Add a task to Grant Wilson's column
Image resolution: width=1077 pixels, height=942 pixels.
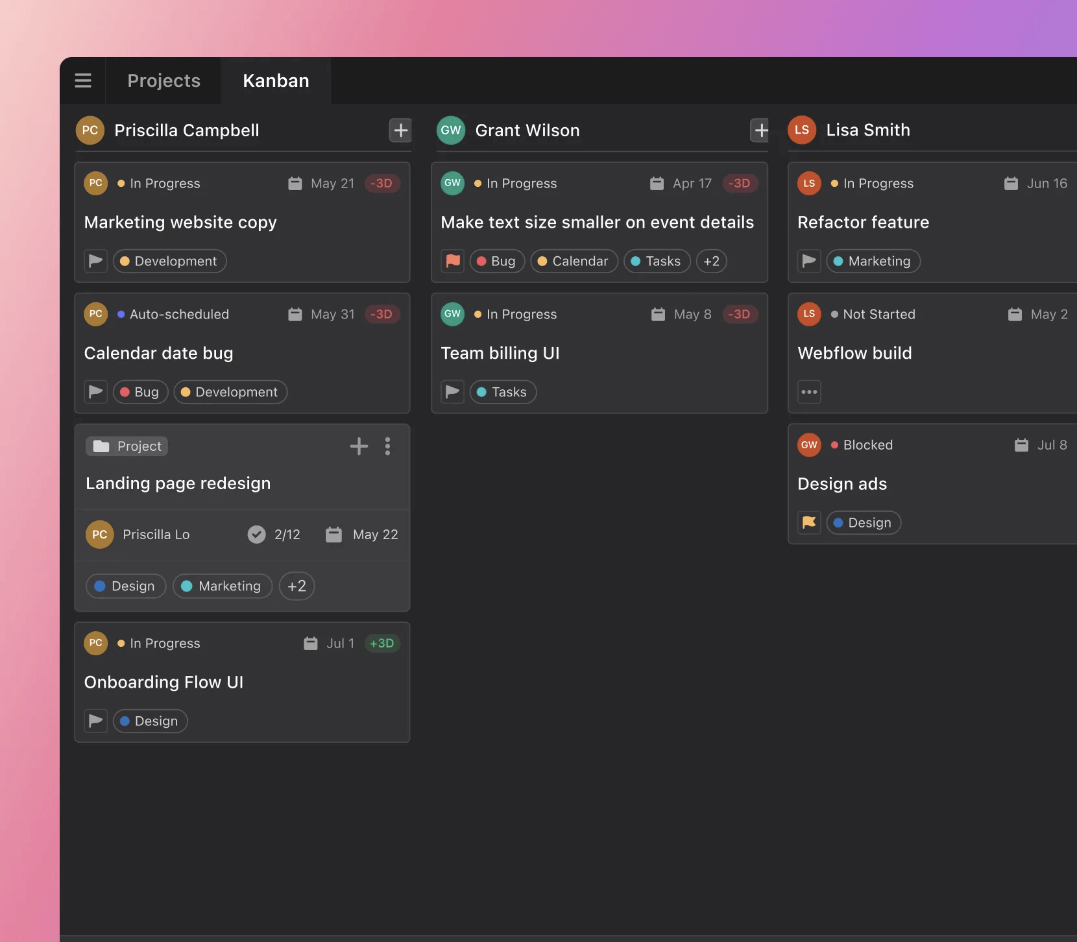tap(760, 130)
